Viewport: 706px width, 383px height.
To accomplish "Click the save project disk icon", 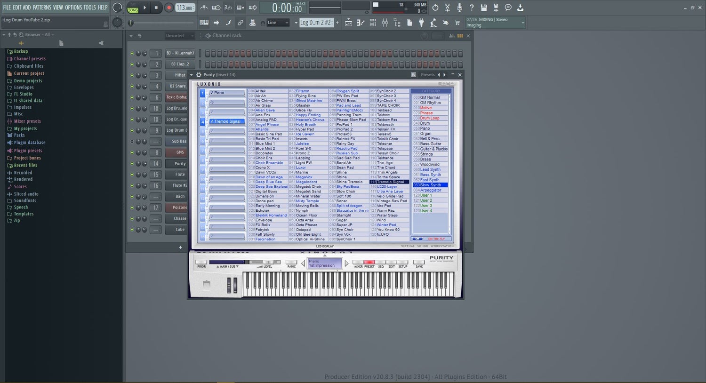I will coord(483,8).
